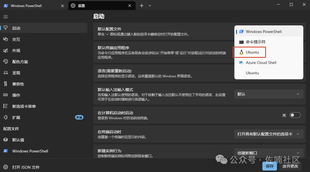Viewport: 310px width, 172px height.
Task: Select Windows PowerShell in the profile list
Action: [269, 31]
